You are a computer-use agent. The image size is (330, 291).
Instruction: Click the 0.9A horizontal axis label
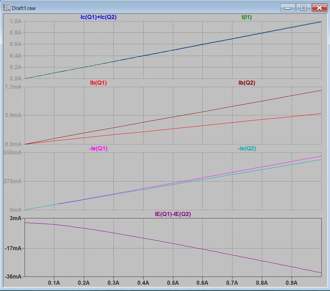(292, 283)
